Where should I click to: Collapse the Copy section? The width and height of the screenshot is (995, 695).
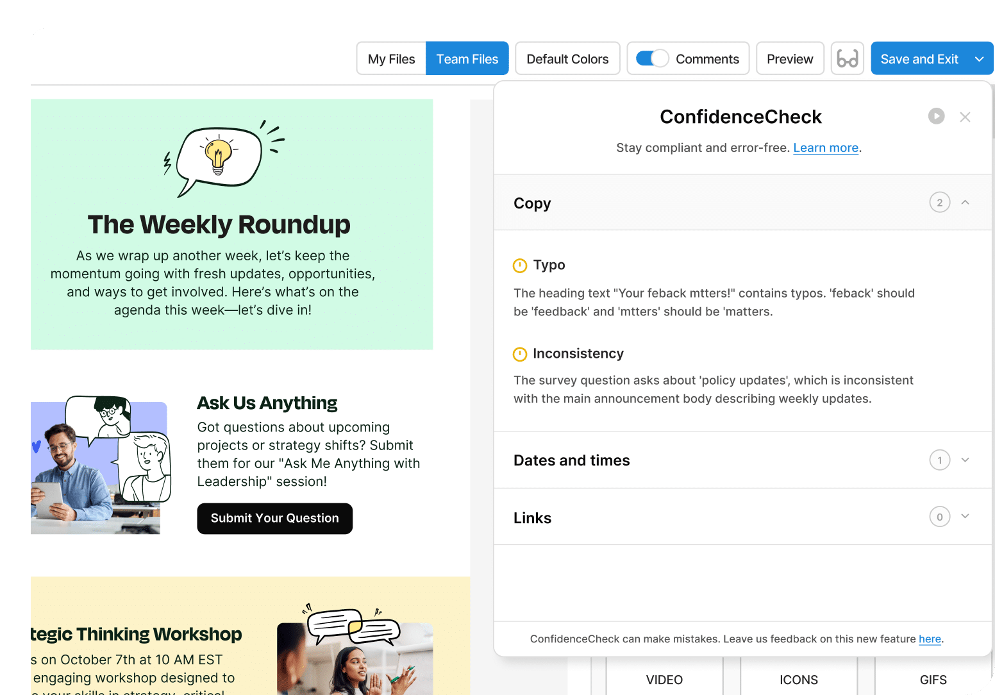click(965, 203)
